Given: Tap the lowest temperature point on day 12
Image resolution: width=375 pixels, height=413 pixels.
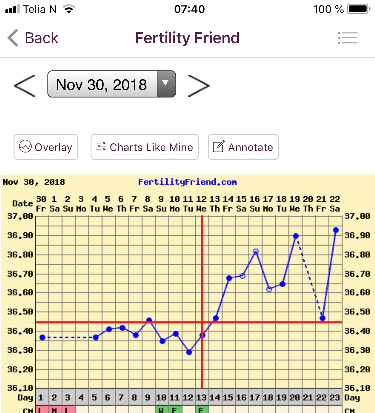Looking at the screenshot, I should pyautogui.click(x=189, y=352).
